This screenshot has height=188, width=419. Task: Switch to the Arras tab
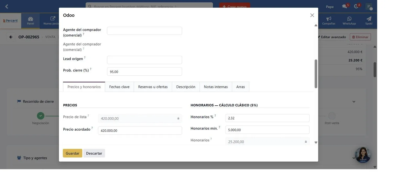(x=240, y=87)
